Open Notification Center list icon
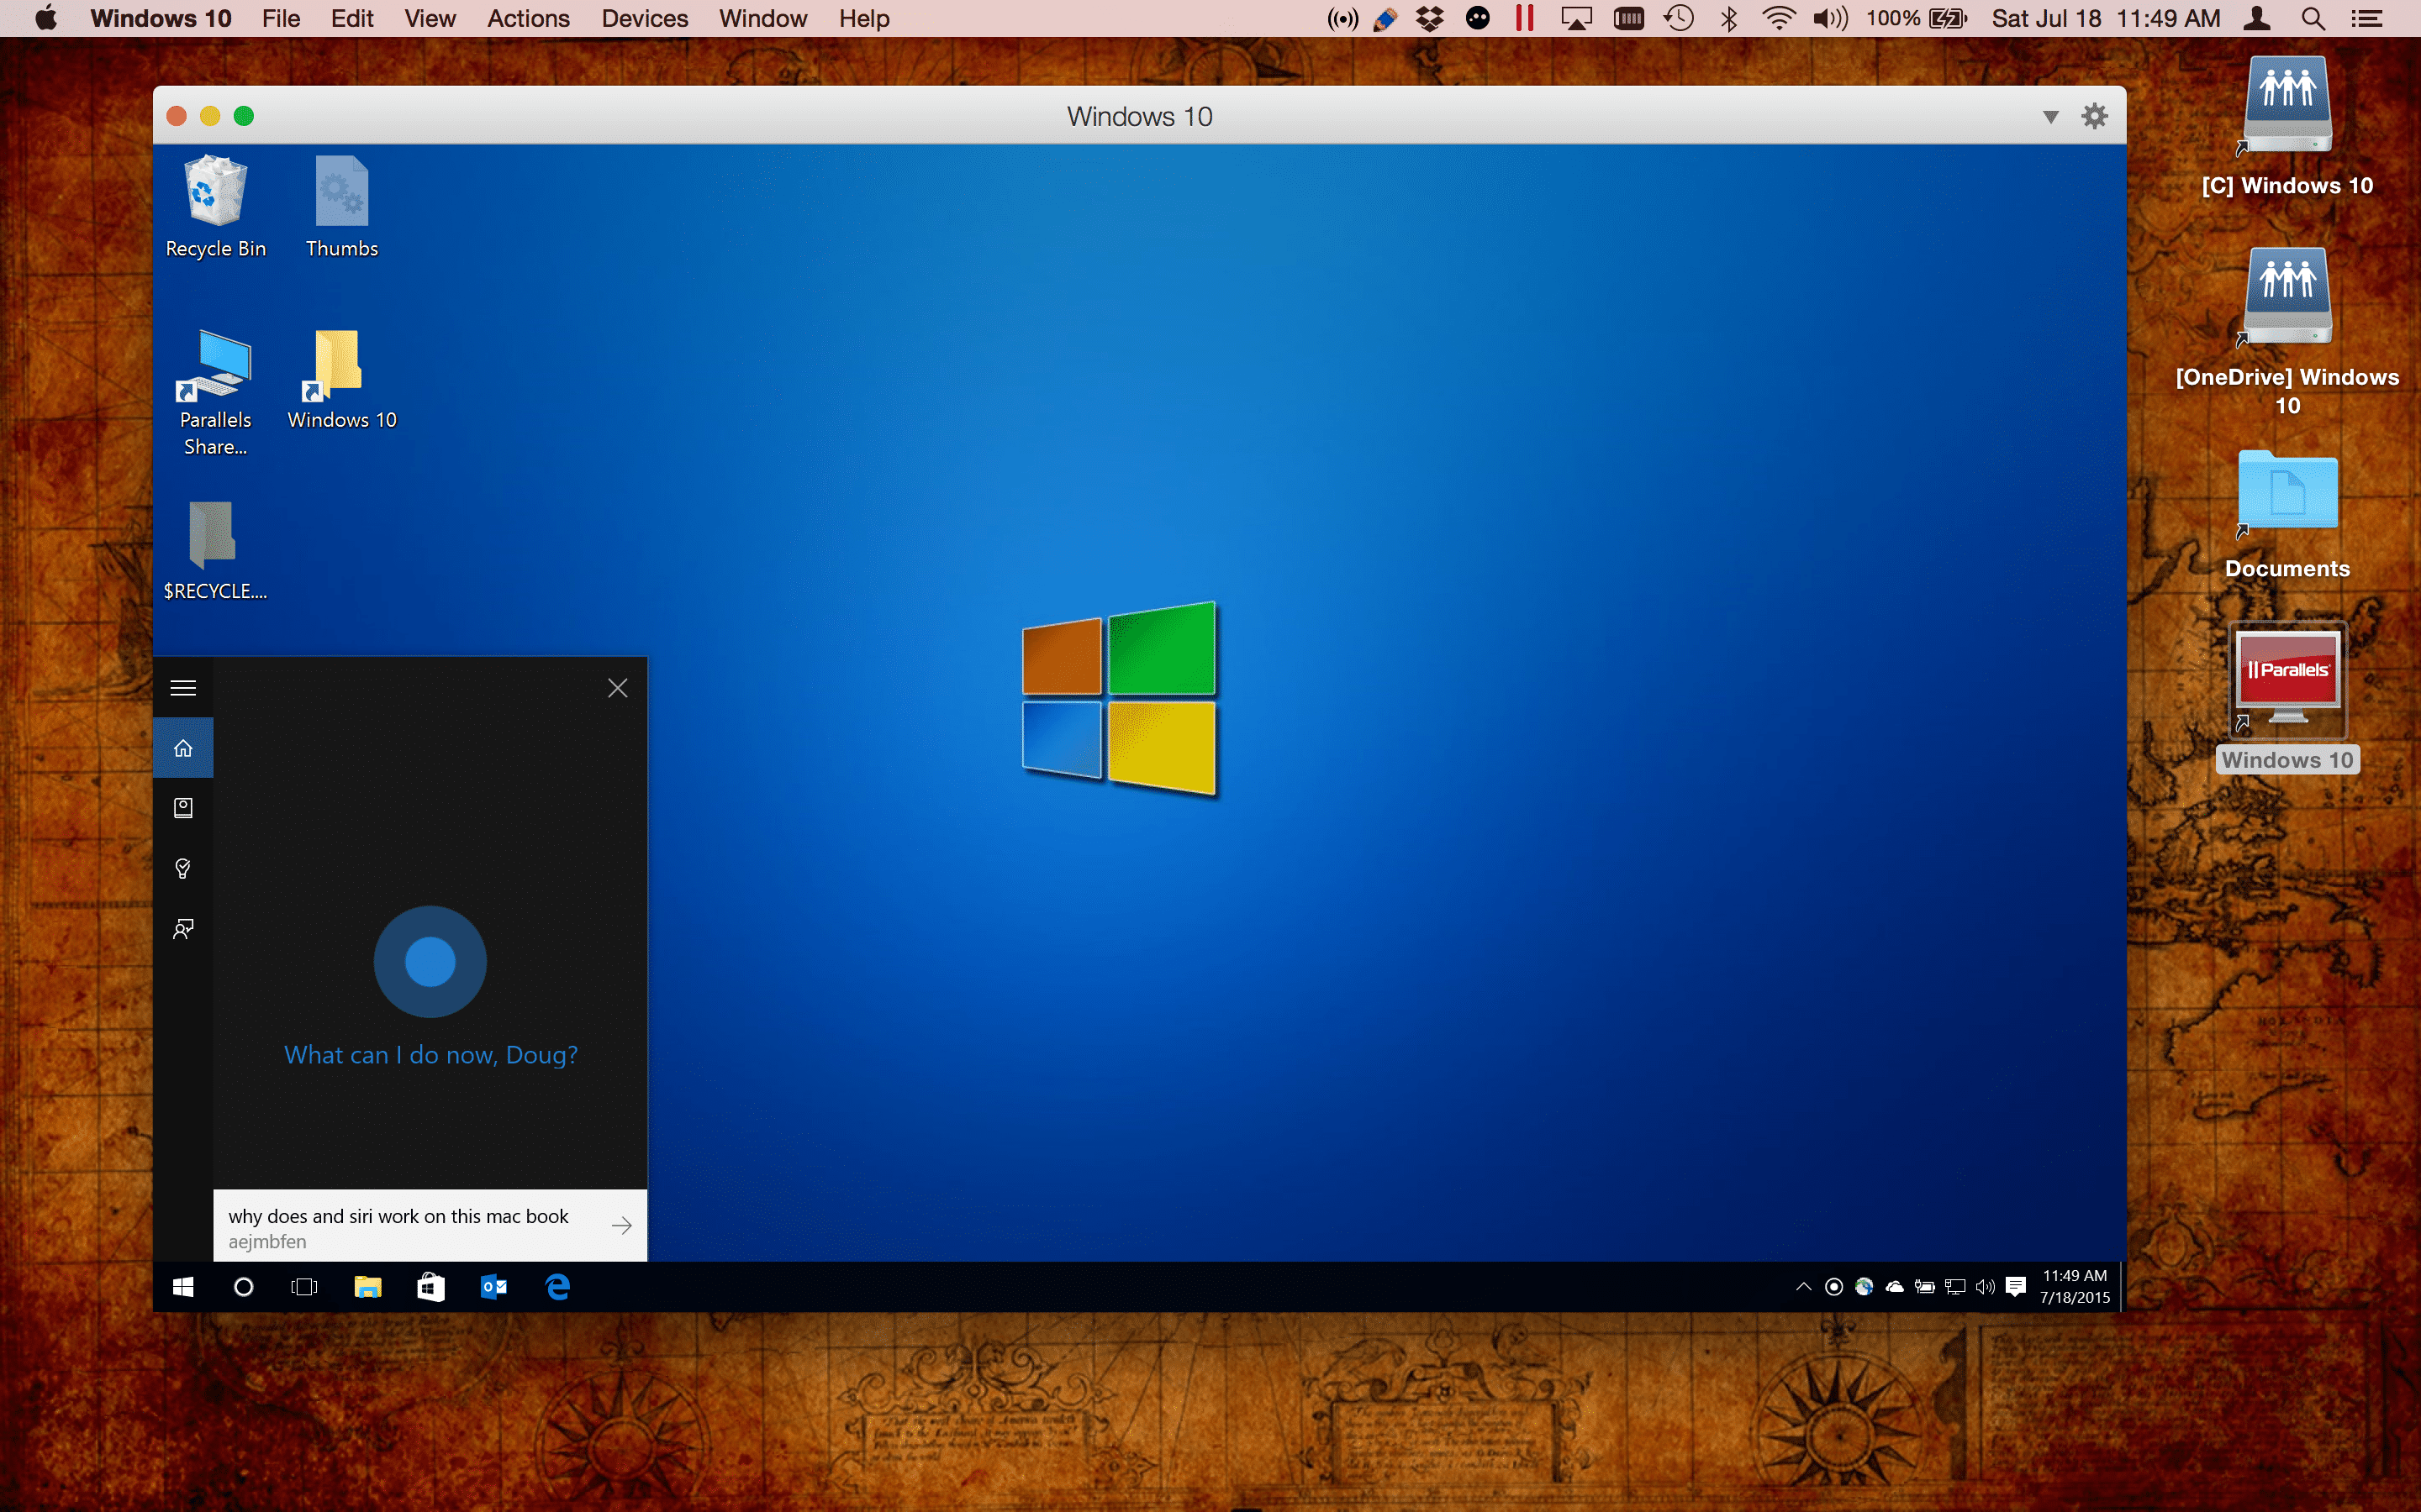Viewport: 2421px width, 1512px height. [x=2367, y=18]
